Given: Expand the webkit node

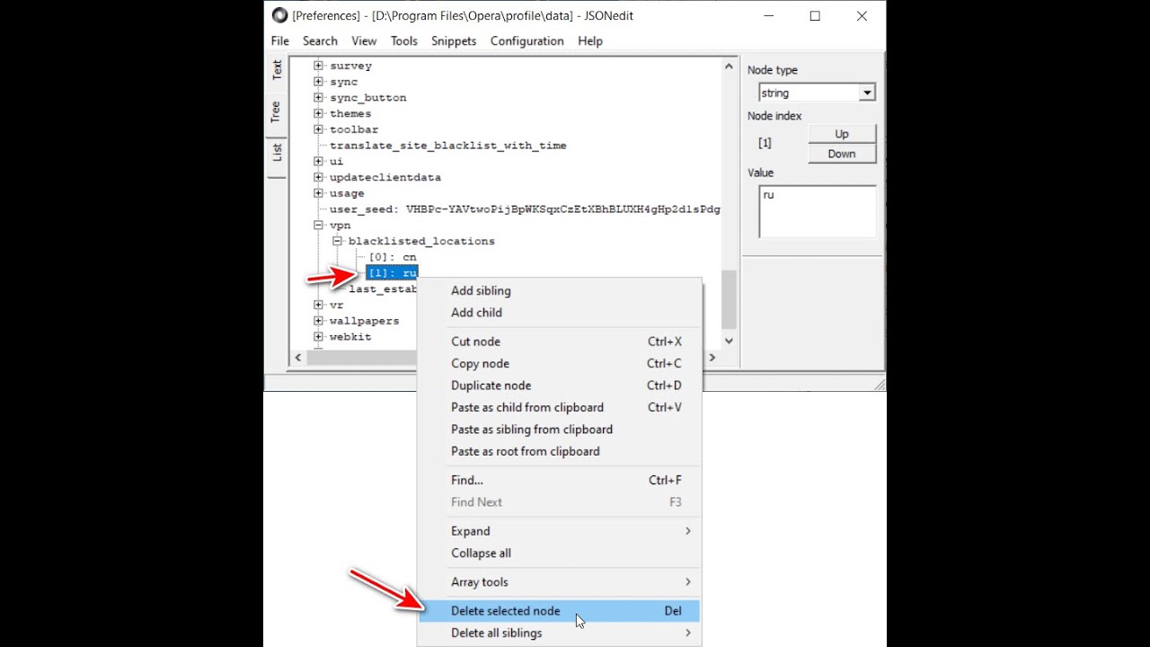Looking at the screenshot, I should click(x=318, y=337).
